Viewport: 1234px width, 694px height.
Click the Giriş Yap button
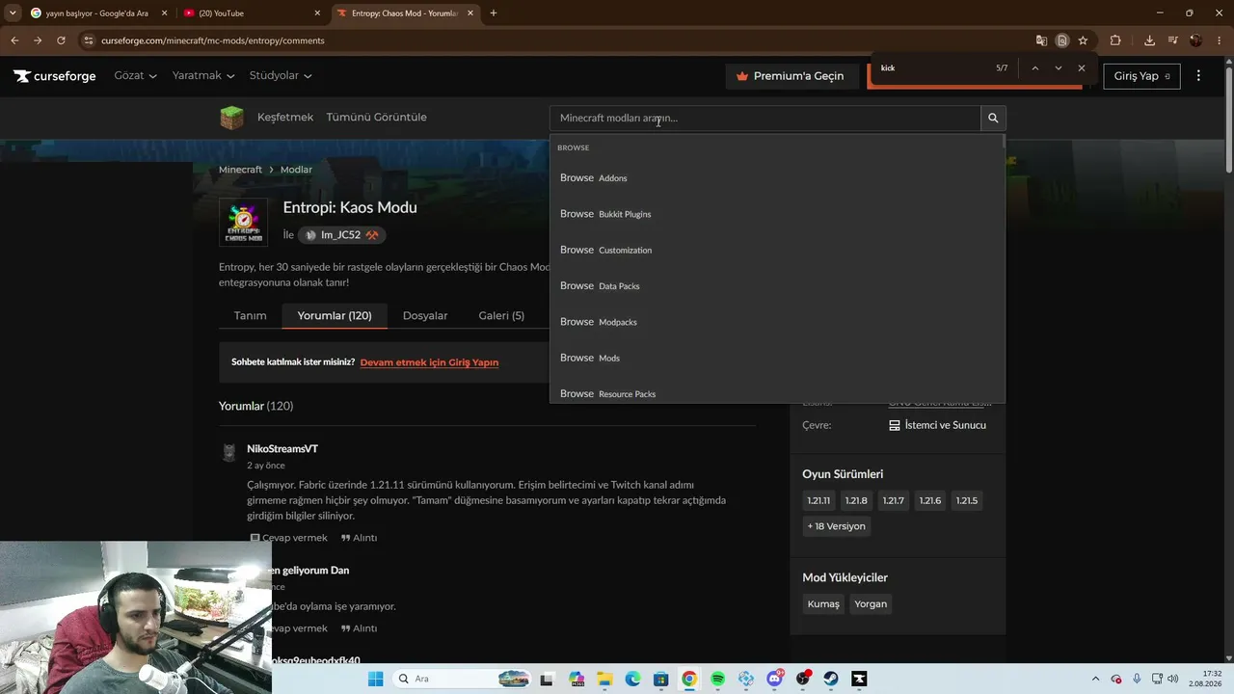1141,76
